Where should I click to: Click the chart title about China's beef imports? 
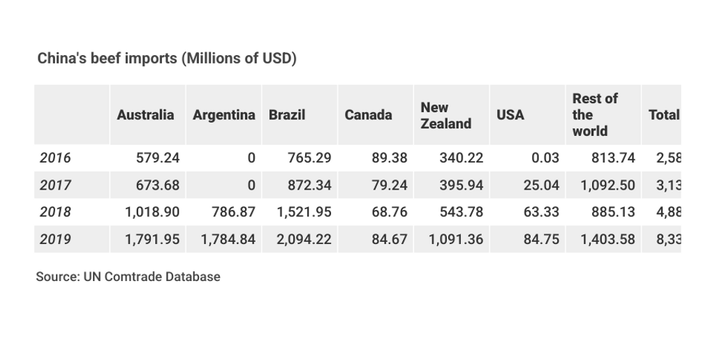[167, 59]
